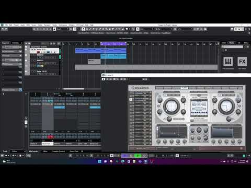The image size is (251, 188).
Task: Click the highlighted page tab in Virus plugin
Action: 184,88
